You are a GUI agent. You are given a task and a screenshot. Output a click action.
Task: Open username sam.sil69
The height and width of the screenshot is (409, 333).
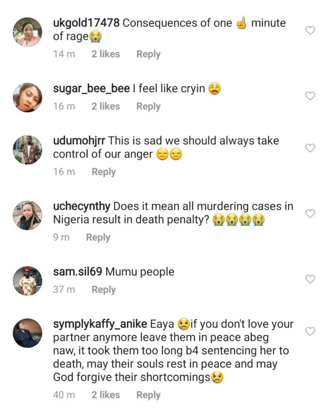pyautogui.click(x=78, y=272)
